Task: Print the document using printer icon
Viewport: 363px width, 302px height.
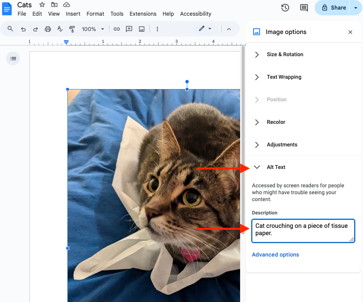Action: [48, 29]
